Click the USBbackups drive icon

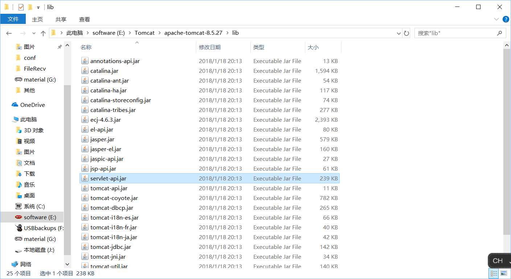pyautogui.click(x=19, y=228)
